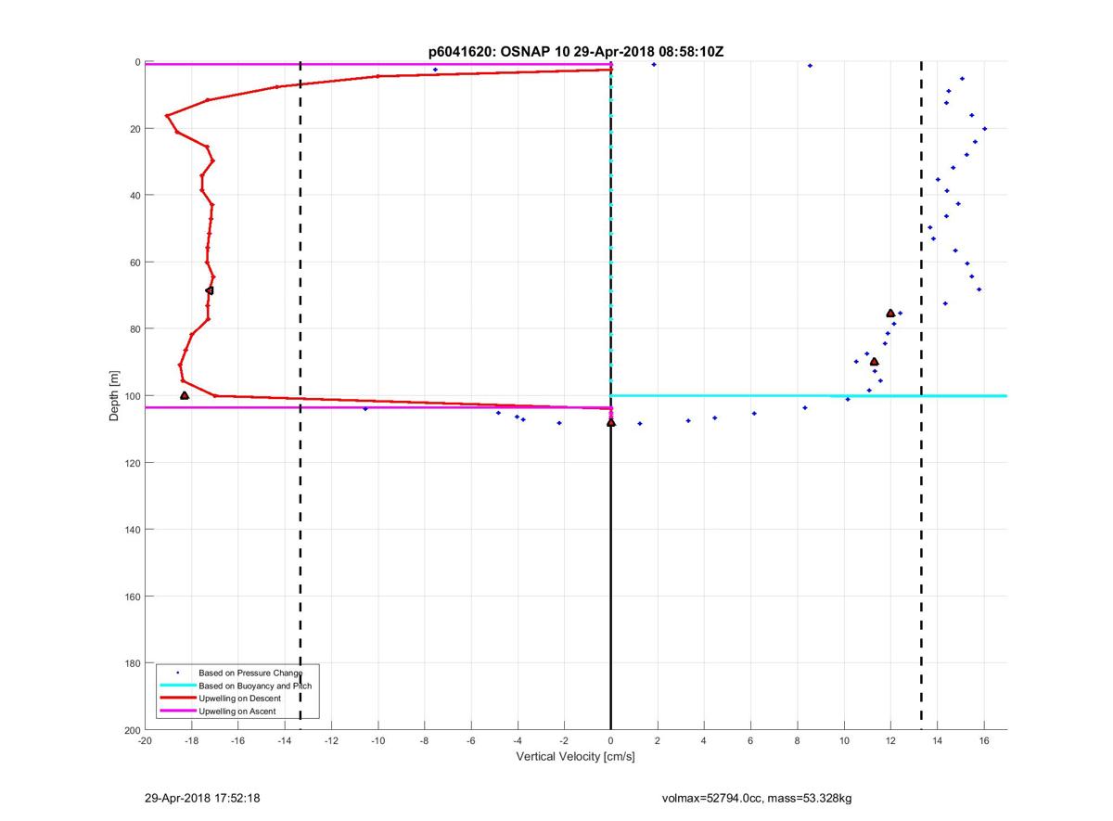
Task: Click the cyan line sample in the legend
Action: click(177, 686)
